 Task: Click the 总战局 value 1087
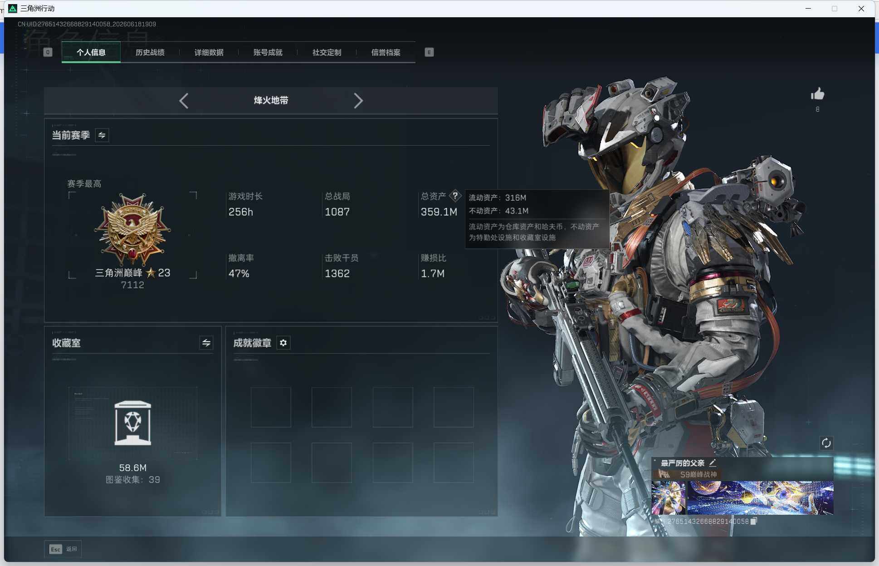(337, 212)
